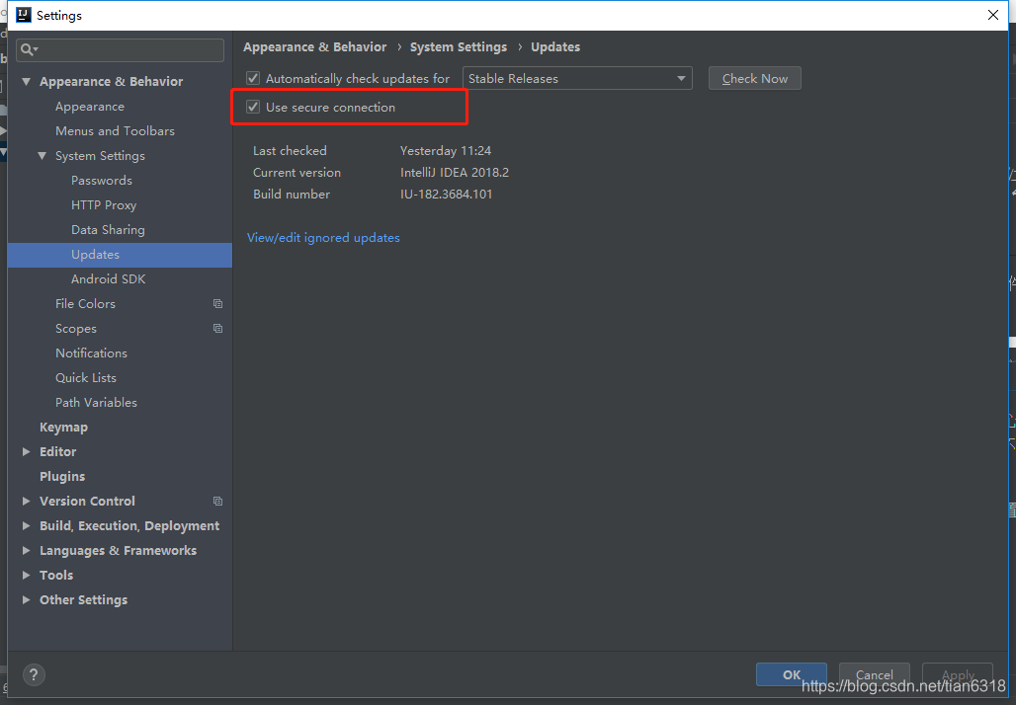Screen dimensions: 1016x705
Task: Collapse the System Settings node
Action: (42, 156)
